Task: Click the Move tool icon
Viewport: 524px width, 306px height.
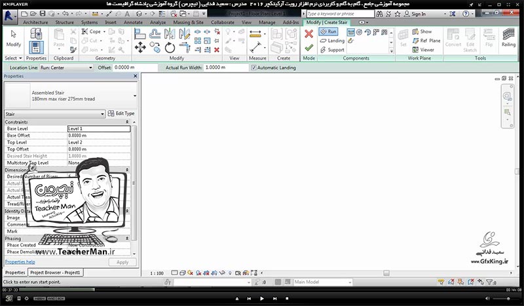Action: pos(140,47)
